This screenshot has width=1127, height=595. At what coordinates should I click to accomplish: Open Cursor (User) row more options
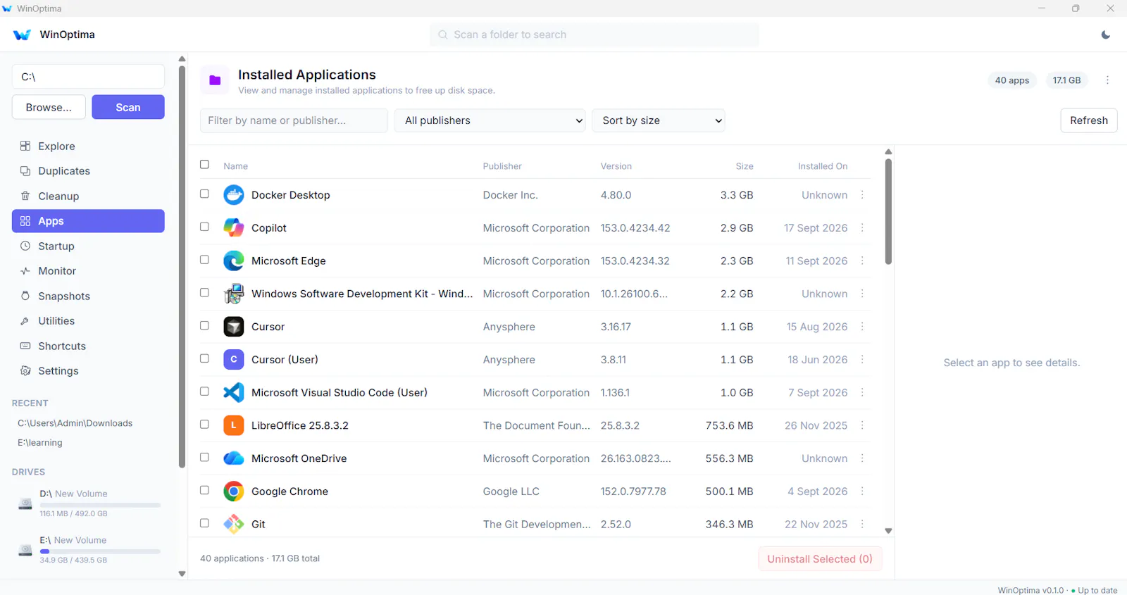click(x=862, y=360)
